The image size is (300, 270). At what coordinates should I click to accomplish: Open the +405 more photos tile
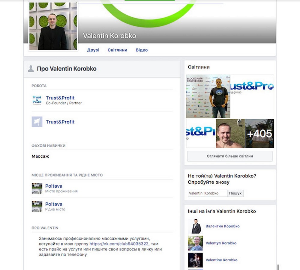point(259,133)
